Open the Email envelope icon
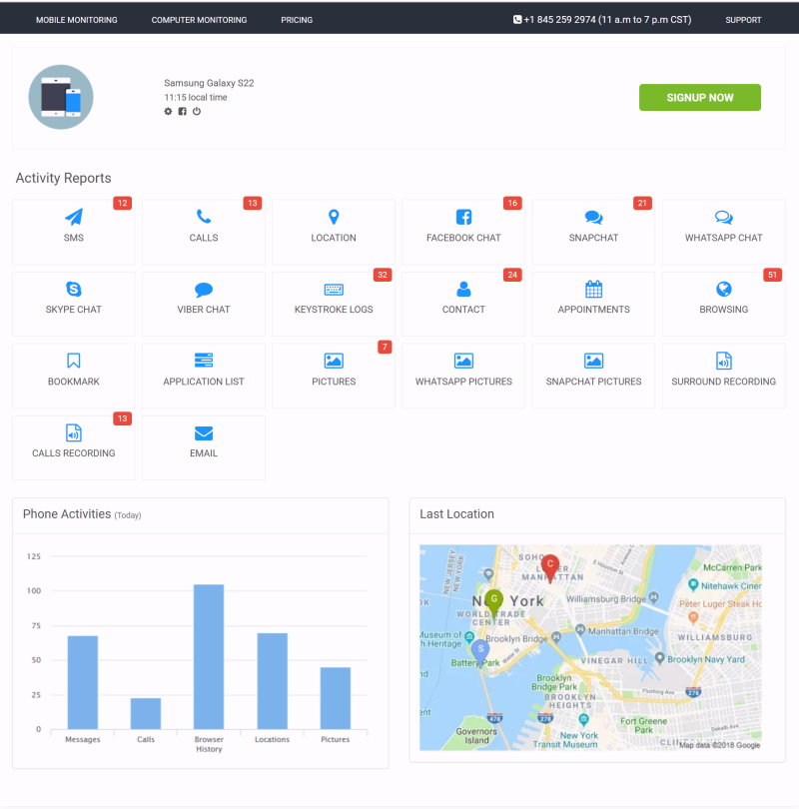799x809 pixels. pos(204,433)
